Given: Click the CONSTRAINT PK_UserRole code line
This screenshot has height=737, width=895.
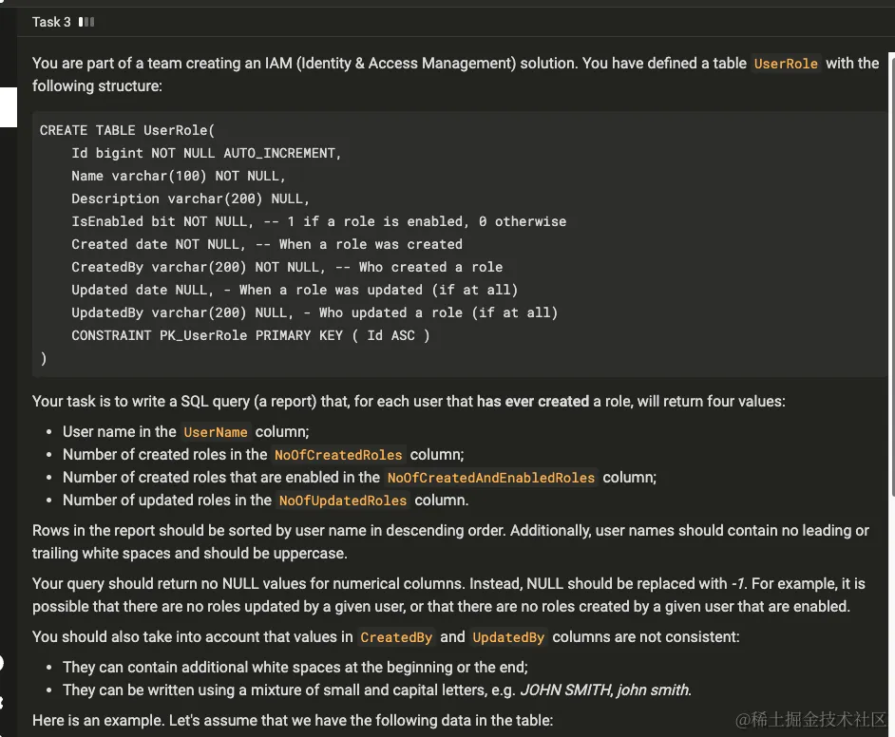Looking at the screenshot, I should [250, 335].
